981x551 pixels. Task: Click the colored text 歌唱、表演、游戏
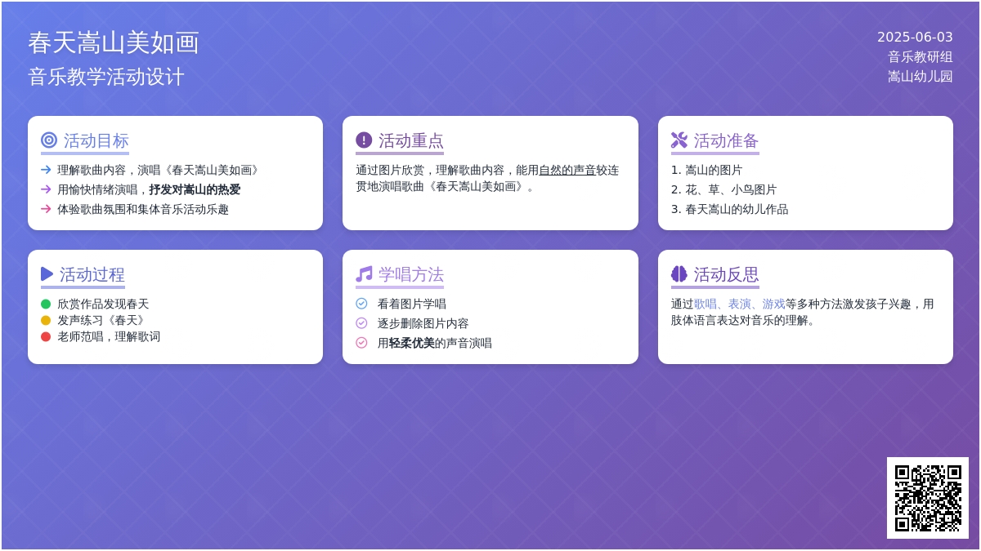740,304
